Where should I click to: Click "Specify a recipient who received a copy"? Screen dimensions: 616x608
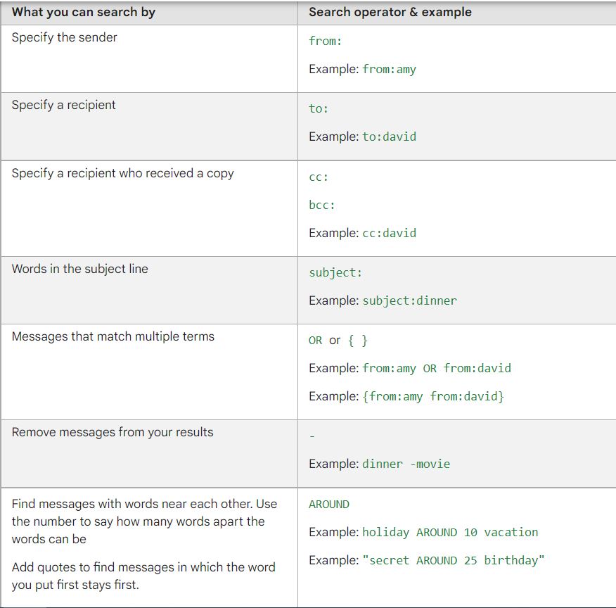(x=122, y=173)
